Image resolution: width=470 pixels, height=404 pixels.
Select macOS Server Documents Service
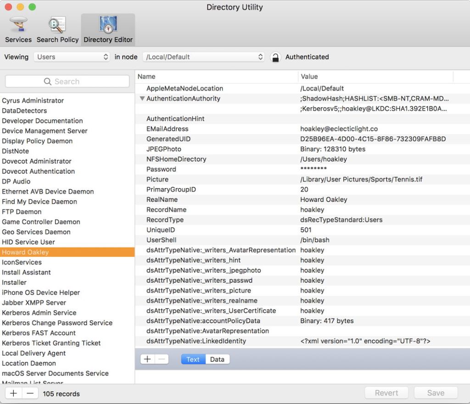[x=67, y=373]
